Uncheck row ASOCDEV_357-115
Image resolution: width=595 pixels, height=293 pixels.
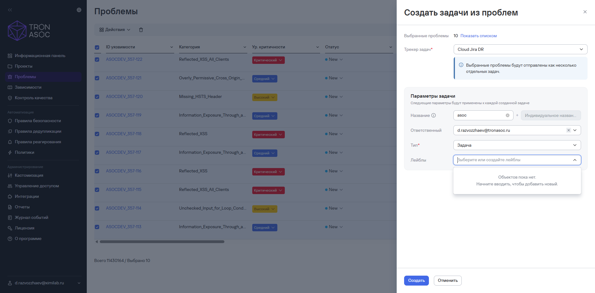pos(97,190)
